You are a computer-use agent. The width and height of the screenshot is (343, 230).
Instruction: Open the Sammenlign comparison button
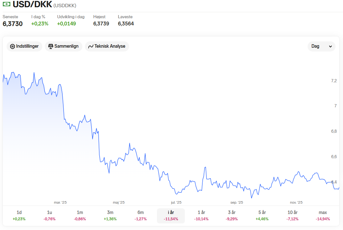tap(64, 46)
